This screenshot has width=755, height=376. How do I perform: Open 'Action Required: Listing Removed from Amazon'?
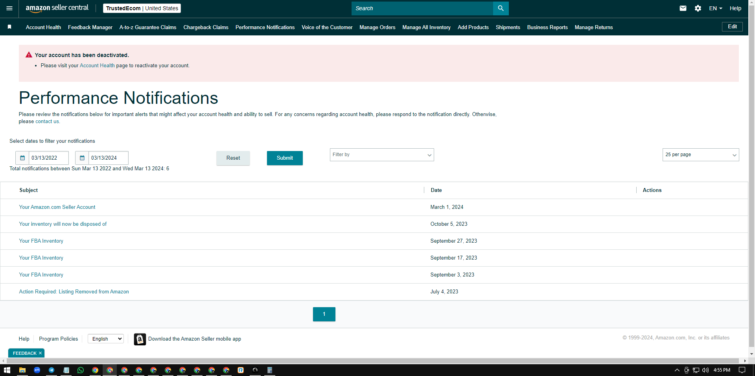pos(74,292)
